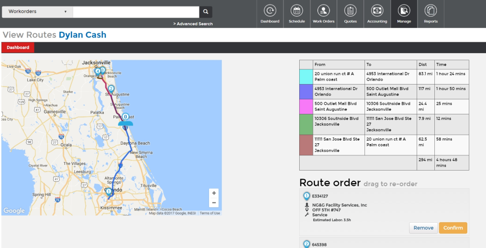Click 'Gainesville' label on map
This screenshot has height=248, width=486.
(55, 111)
